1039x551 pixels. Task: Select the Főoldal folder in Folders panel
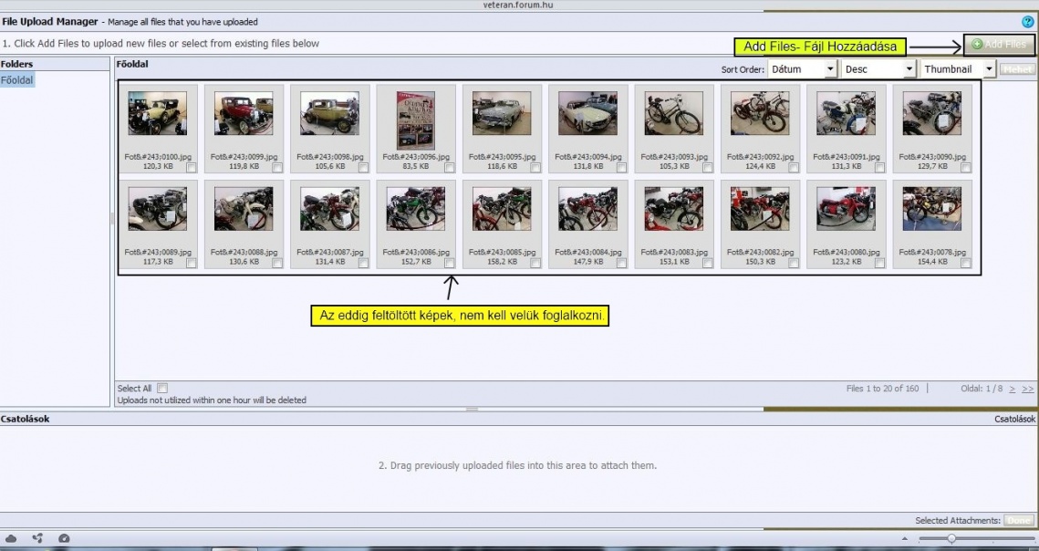point(16,80)
